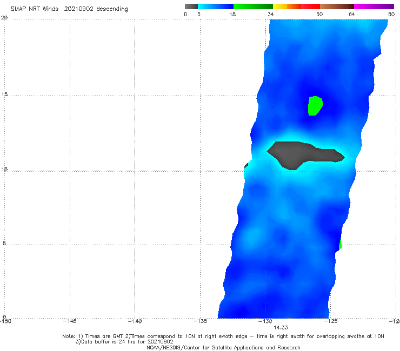Click the large dark gray low-wind region near 11N
This screenshot has width=400, height=351.
tap(304, 154)
